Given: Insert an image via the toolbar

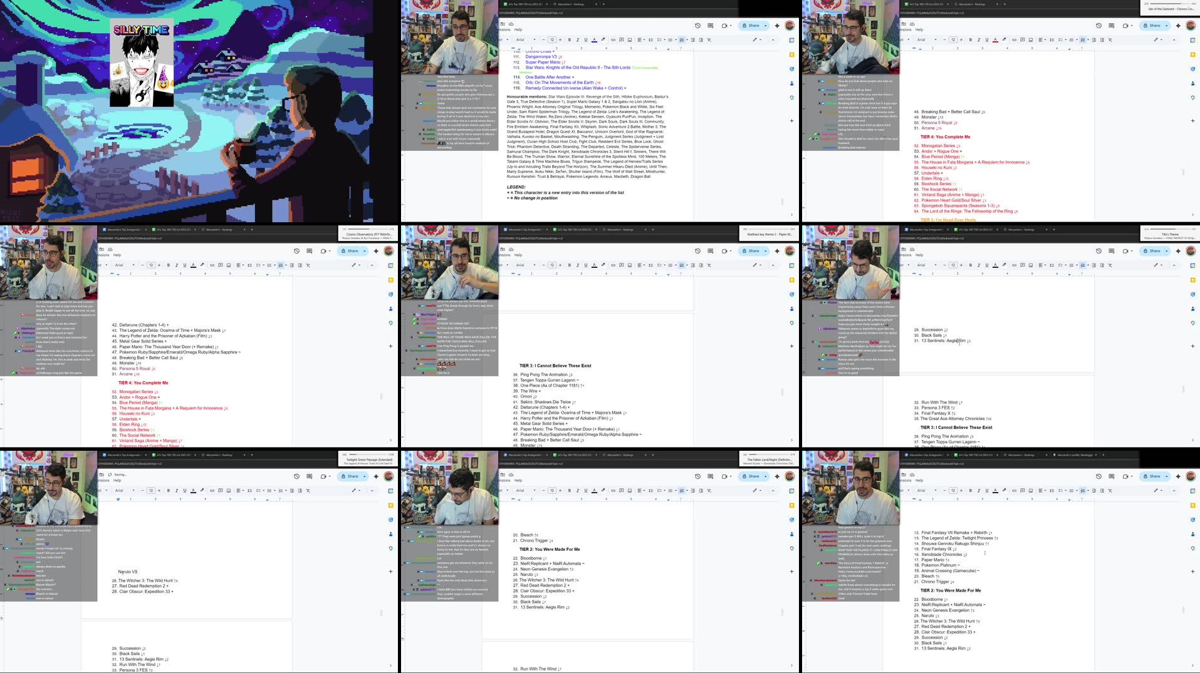Looking at the screenshot, I should click(630, 39).
